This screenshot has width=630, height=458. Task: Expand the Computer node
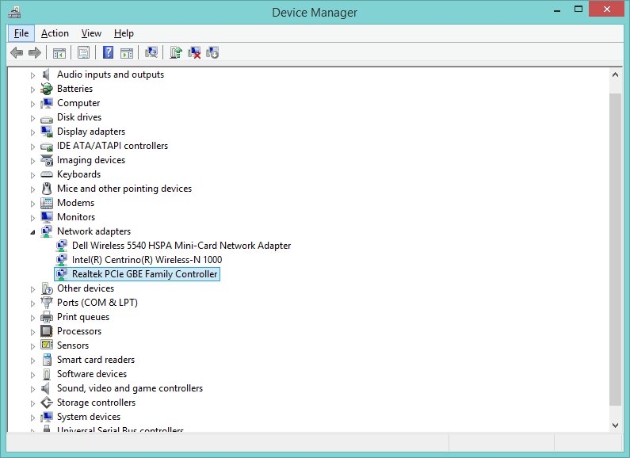32,104
